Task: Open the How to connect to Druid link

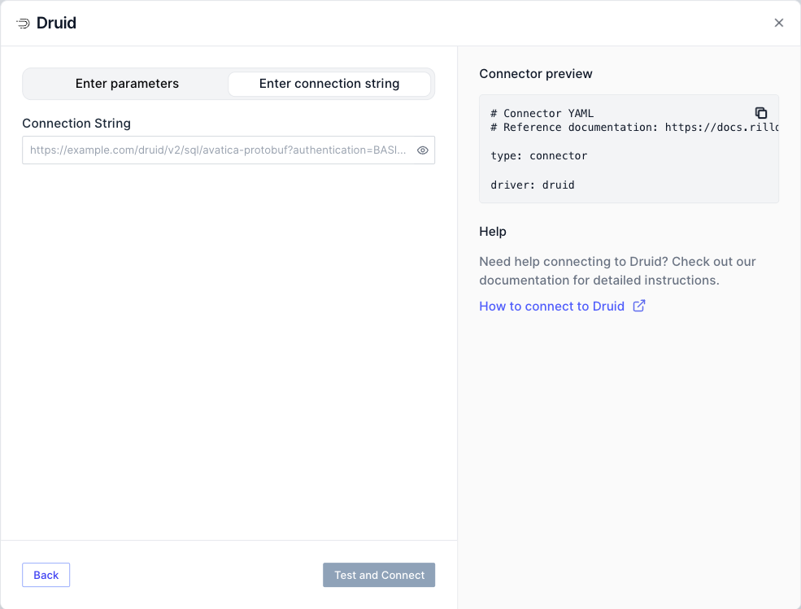Action: point(551,307)
